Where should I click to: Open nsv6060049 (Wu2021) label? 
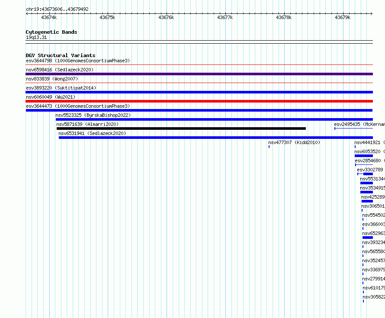[51, 97]
